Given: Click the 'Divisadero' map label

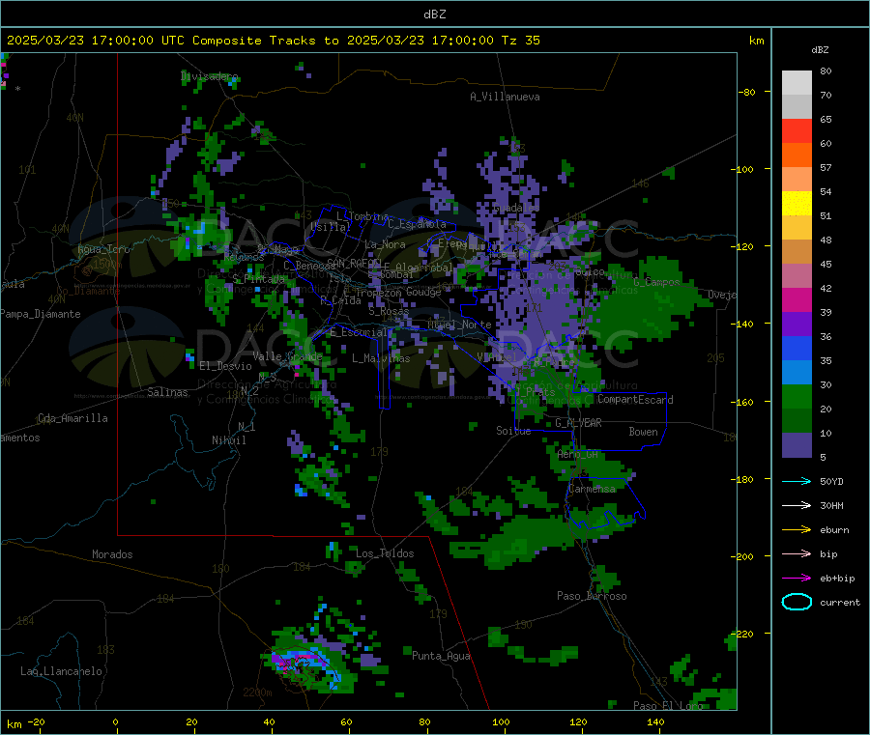Looking at the screenshot, I should pos(209,76).
